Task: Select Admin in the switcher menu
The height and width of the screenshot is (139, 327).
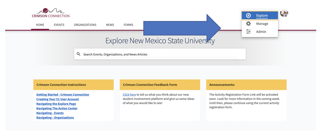Action: click(260, 32)
